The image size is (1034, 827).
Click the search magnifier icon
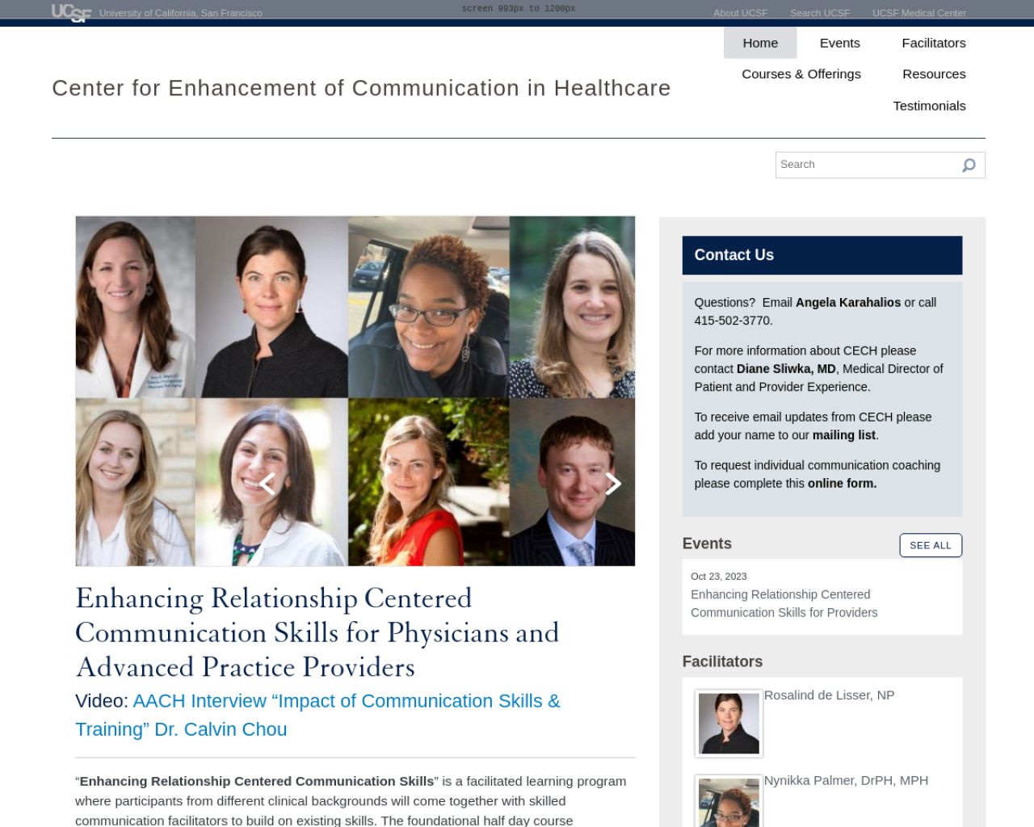point(969,166)
